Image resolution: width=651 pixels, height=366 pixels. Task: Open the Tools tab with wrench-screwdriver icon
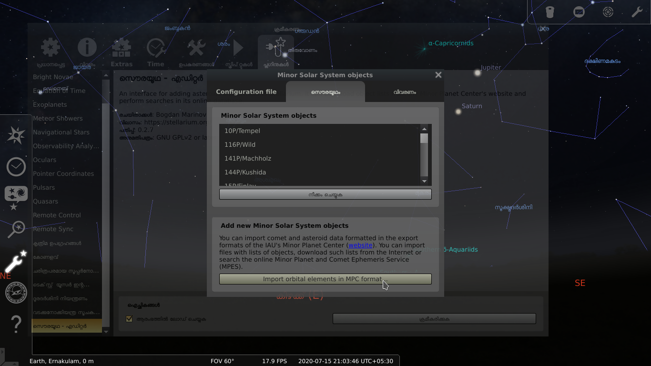click(x=196, y=52)
